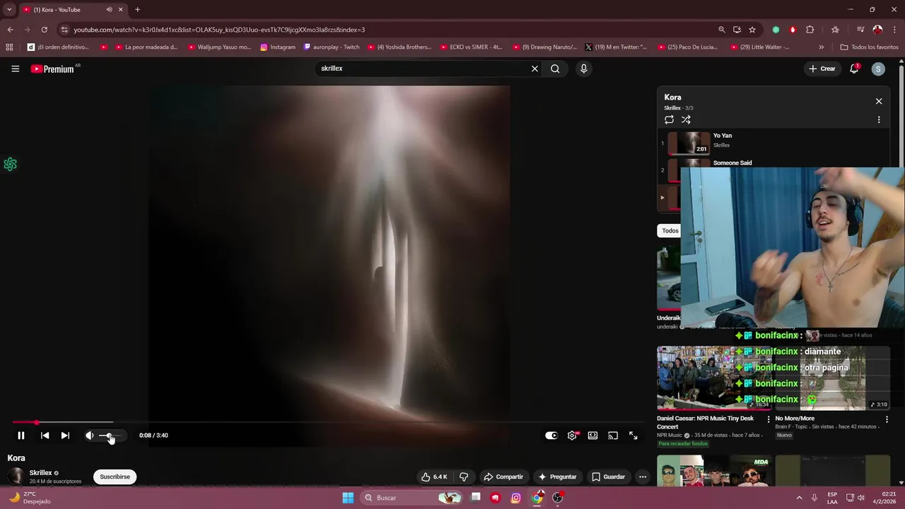Enter fullscreen mode
Image resolution: width=905 pixels, height=509 pixels.
click(x=633, y=435)
